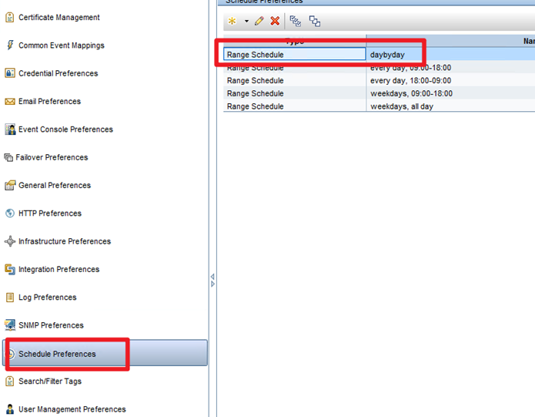
Task: Open General Preferences
Action: pos(54,186)
